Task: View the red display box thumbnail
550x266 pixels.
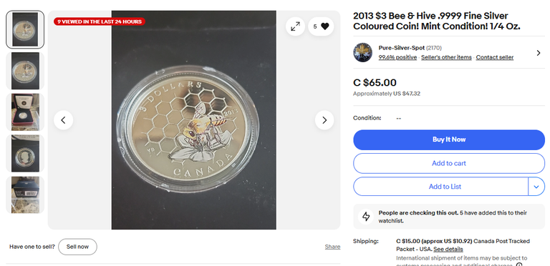Action: [25, 112]
